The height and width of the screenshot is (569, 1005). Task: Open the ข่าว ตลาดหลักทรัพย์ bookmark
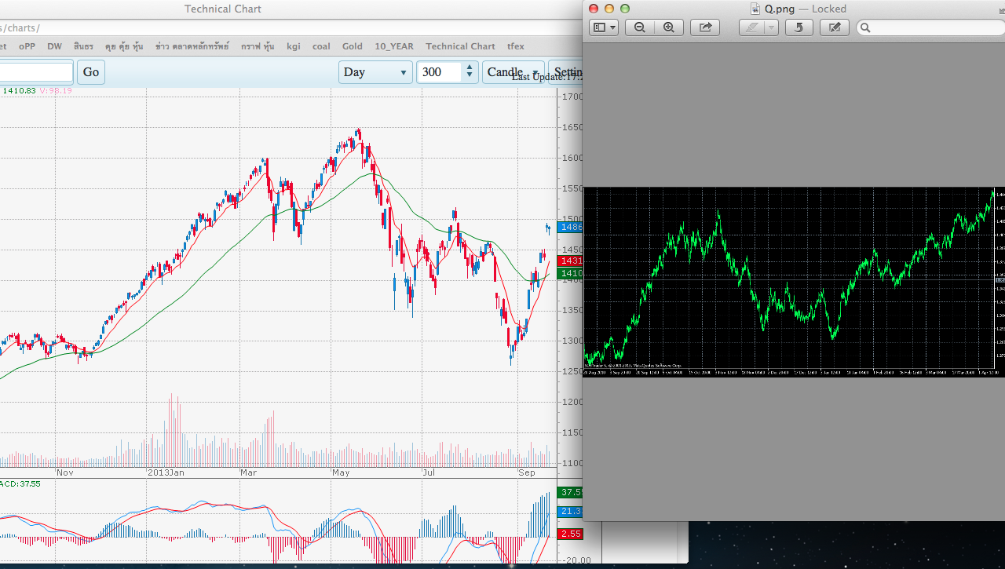192,46
